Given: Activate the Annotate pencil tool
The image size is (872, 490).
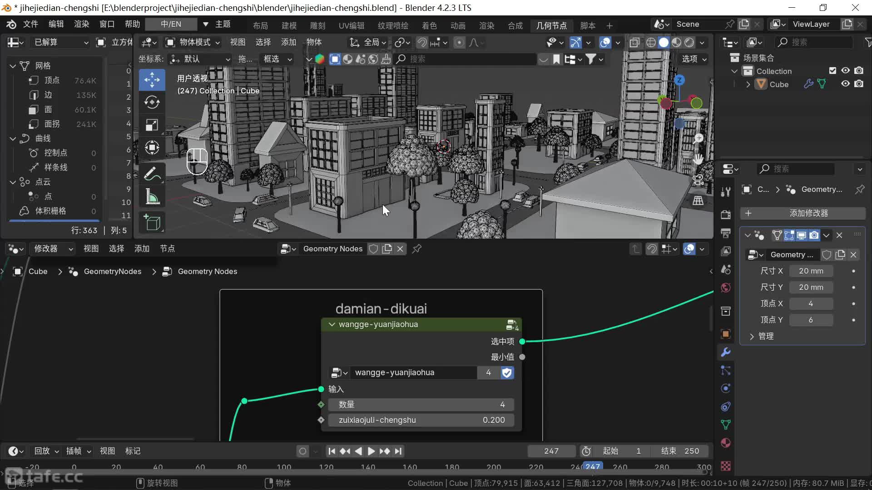Looking at the screenshot, I should (x=152, y=174).
